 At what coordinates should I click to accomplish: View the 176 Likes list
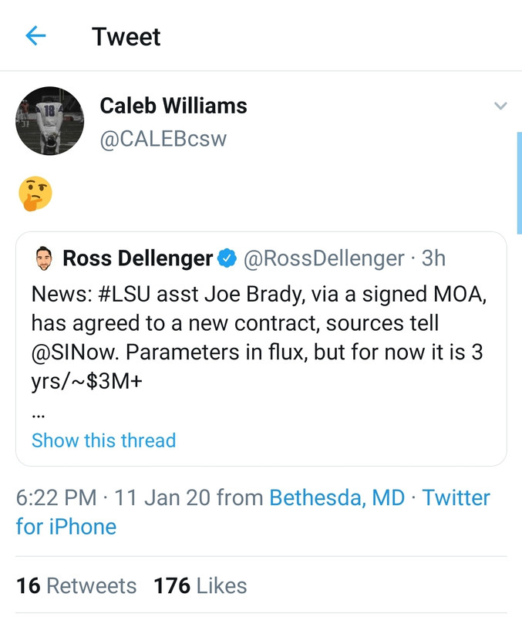coord(200,585)
